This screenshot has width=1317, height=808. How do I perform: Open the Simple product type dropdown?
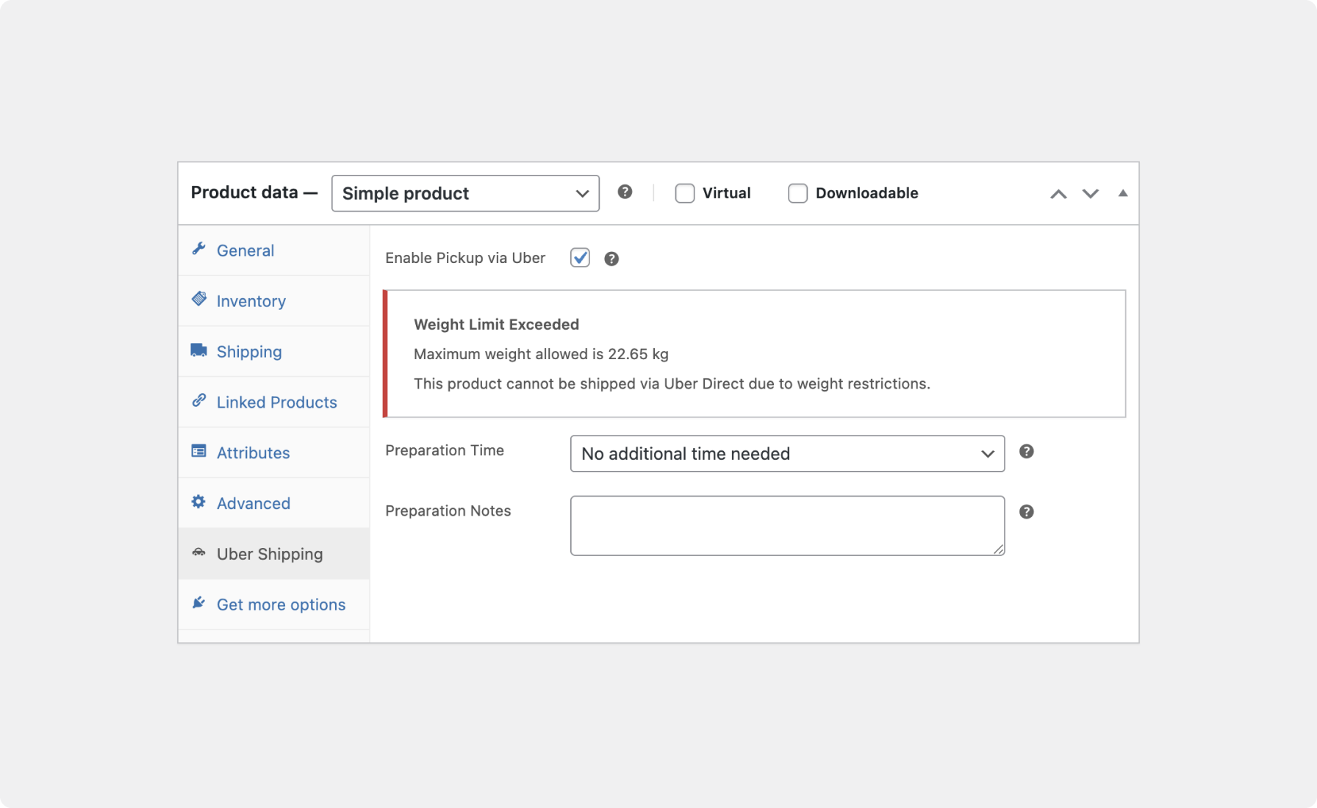pyautogui.click(x=465, y=193)
